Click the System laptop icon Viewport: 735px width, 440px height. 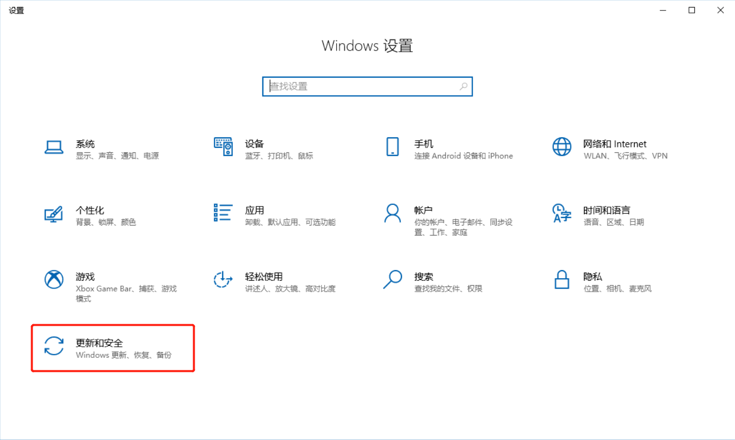(x=54, y=147)
